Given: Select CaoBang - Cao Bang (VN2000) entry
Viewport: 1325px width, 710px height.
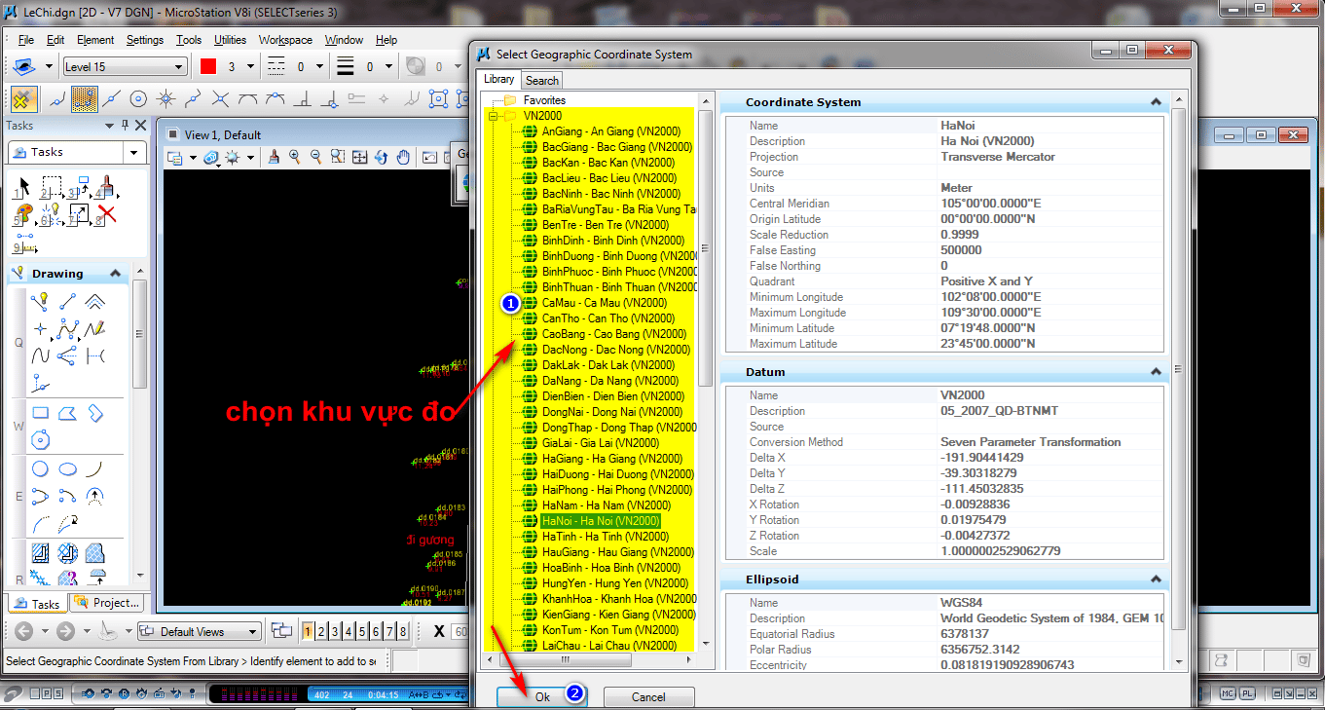Looking at the screenshot, I should [x=613, y=334].
